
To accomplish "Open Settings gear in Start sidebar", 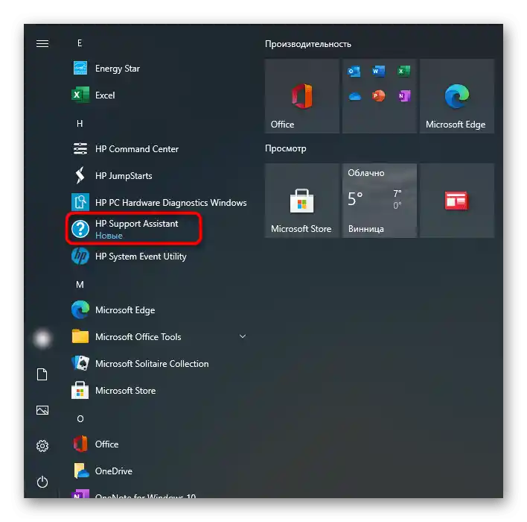I will 42,446.
